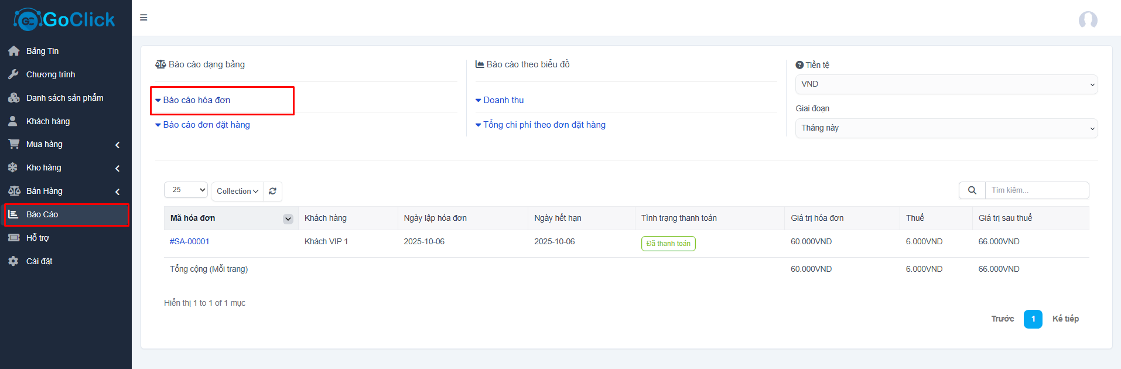Open Khách hàng in the sidebar

click(x=48, y=121)
